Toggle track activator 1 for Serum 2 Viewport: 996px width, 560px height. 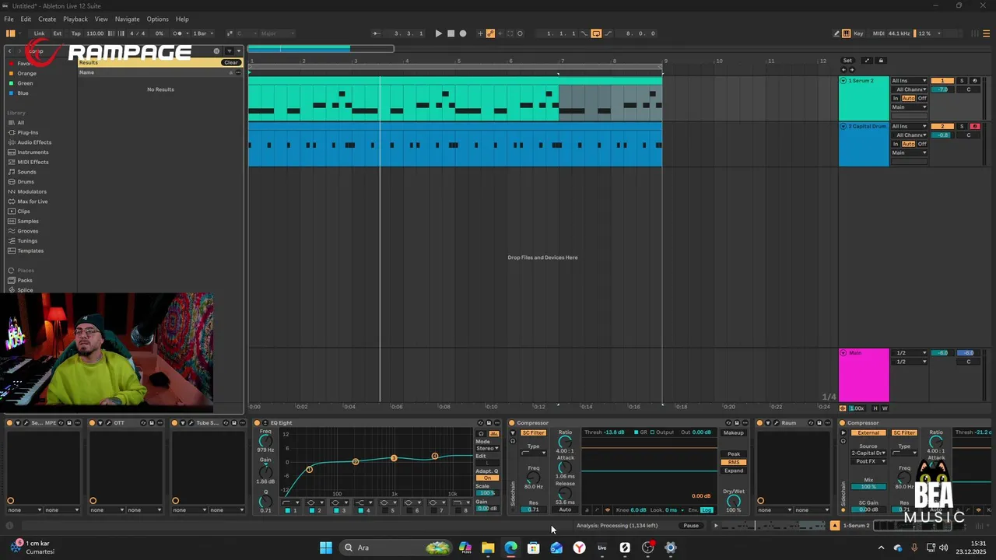[942, 81]
